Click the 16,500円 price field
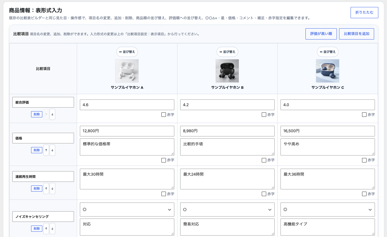This screenshot has height=237, width=387. (328, 131)
